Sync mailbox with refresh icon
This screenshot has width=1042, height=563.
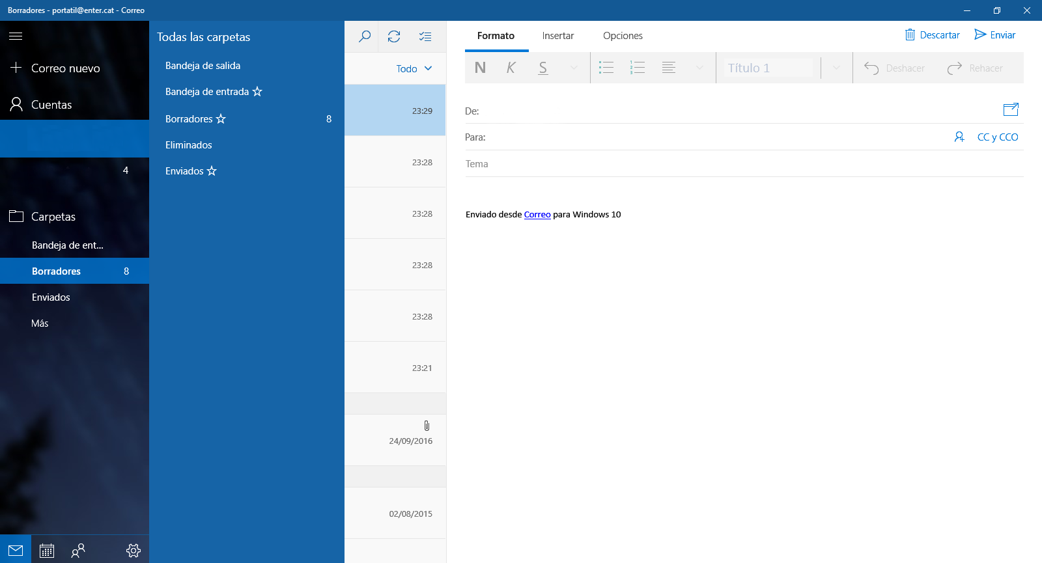pyautogui.click(x=394, y=36)
